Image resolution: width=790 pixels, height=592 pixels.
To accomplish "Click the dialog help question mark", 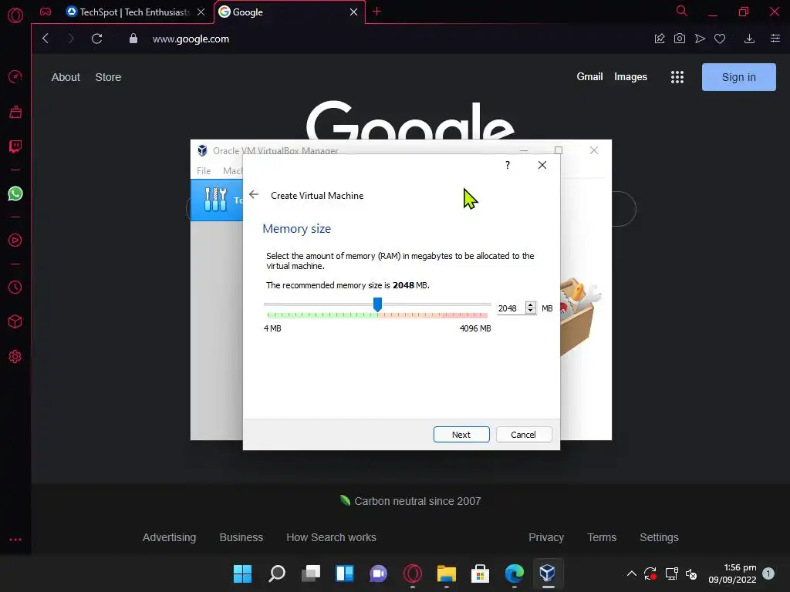I will pos(508,165).
